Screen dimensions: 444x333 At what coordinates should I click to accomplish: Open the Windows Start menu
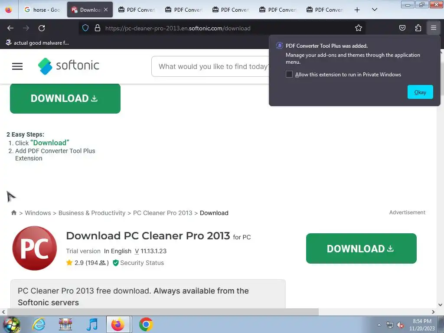11,324
